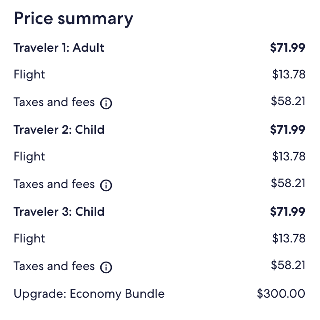The width and height of the screenshot is (320, 320).
Task: Select the Traveler 1: Adult label
Action: tap(59, 48)
